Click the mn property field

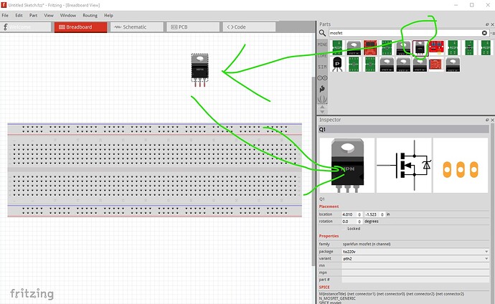(415, 265)
